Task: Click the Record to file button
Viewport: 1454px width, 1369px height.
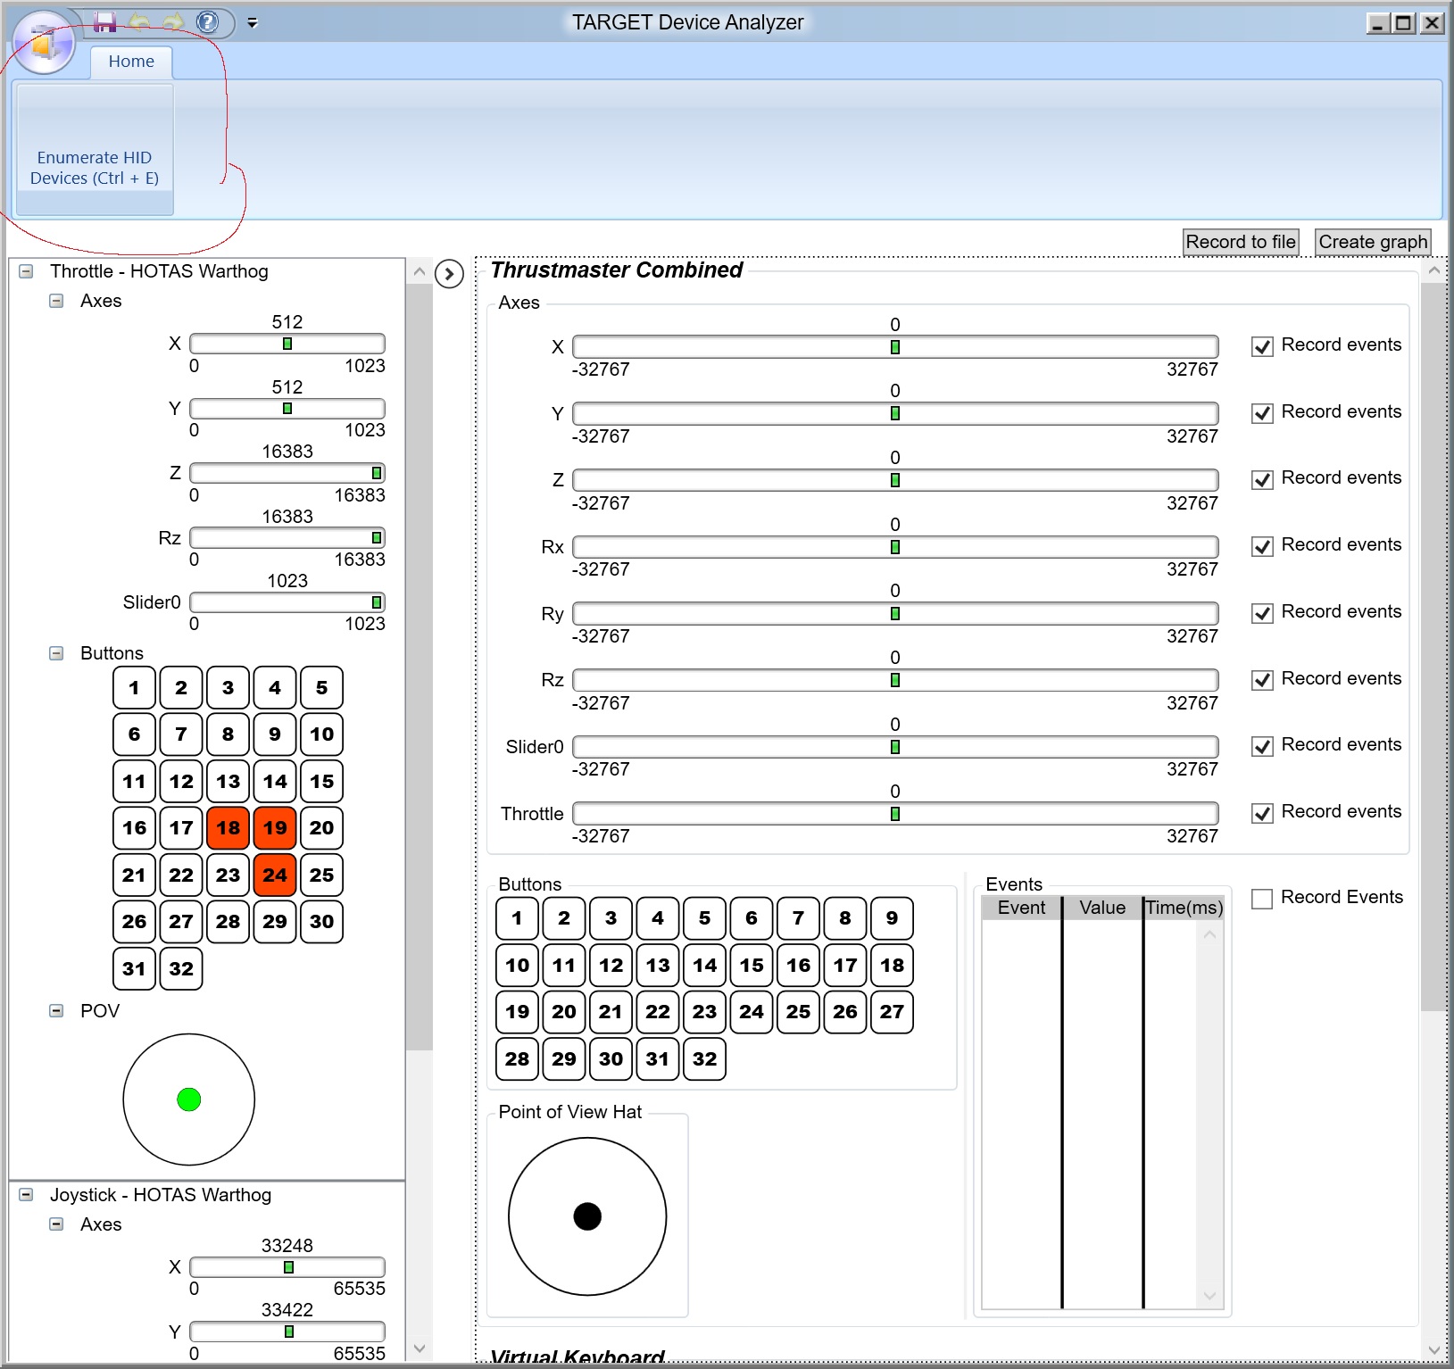Action: pyautogui.click(x=1241, y=242)
